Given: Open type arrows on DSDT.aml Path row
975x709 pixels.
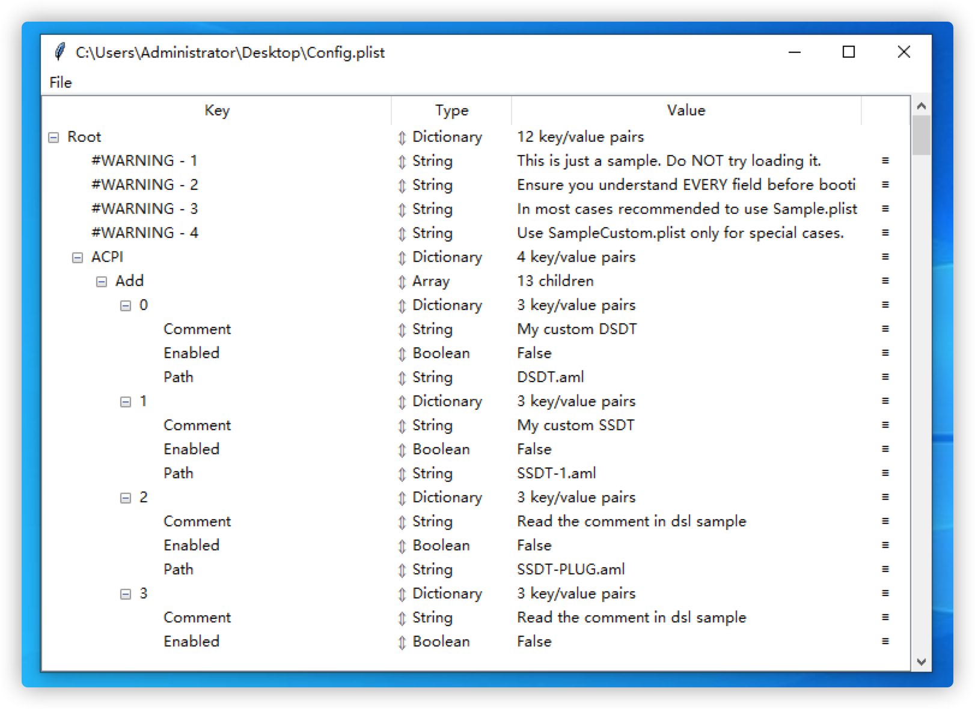Looking at the screenshot, I should 402,378.
